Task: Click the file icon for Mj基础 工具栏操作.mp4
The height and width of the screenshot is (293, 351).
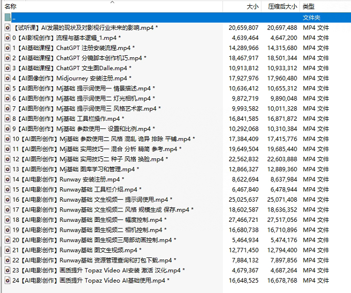Action: pos(7,119)
